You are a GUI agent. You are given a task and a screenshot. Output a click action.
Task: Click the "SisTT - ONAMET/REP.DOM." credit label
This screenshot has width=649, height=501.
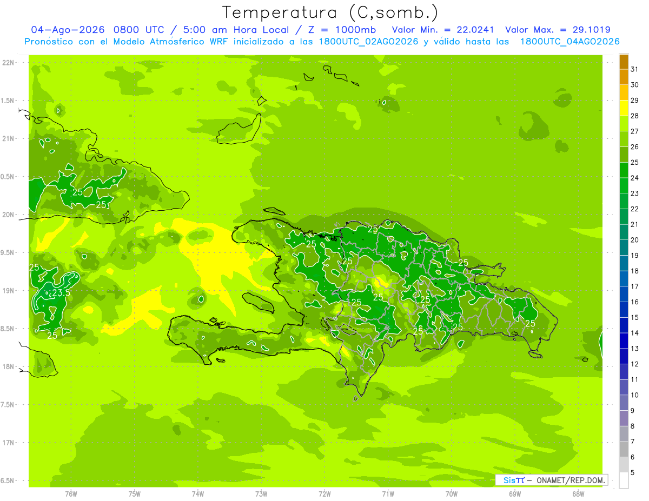point(551,480)
